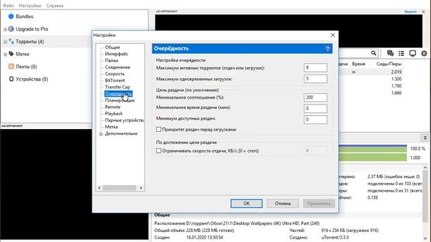Select Интерфейс in settings tree

pos(117,54)
